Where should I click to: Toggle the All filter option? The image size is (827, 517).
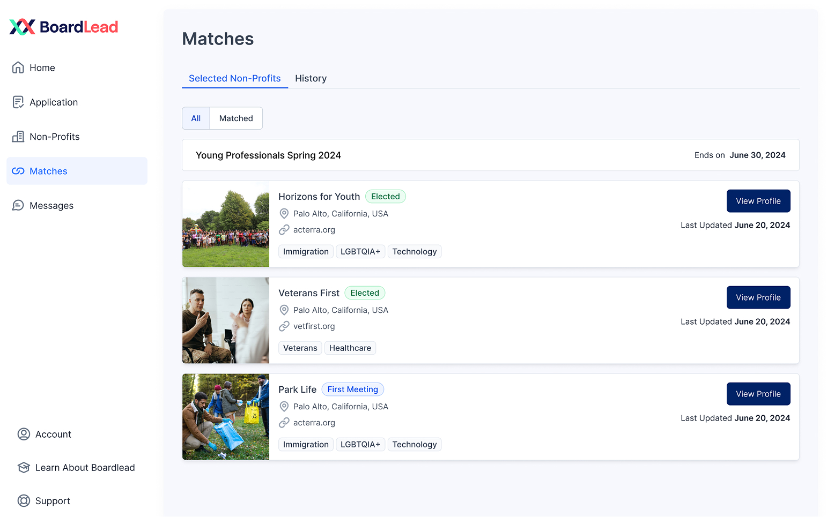pos(196,118)
